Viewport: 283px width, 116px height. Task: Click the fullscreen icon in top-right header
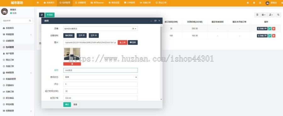(260, 3)
